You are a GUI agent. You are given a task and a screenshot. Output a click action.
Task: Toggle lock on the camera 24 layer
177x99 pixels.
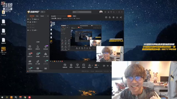pyautogui.click(x=30, y=19)
